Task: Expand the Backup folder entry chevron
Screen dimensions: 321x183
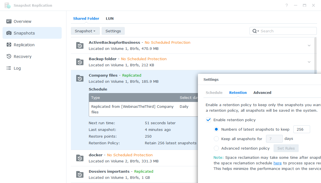Action: [309, 62]
